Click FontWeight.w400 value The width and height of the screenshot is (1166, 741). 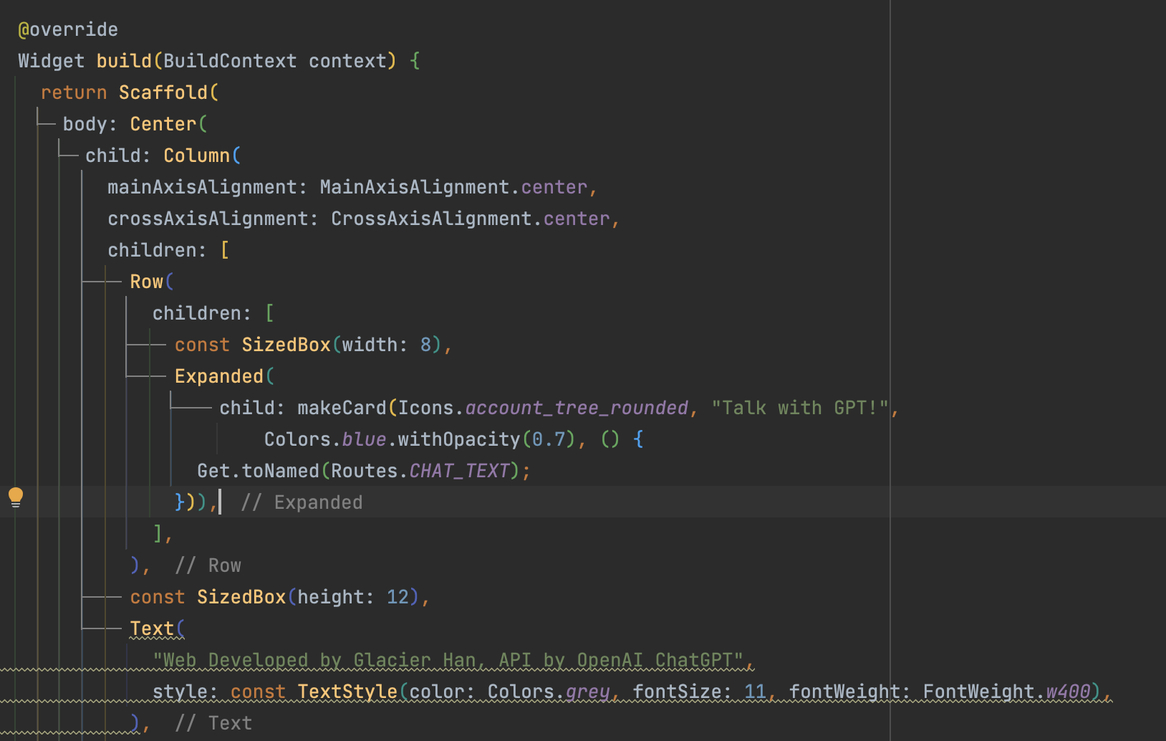tap(1006, 692)
